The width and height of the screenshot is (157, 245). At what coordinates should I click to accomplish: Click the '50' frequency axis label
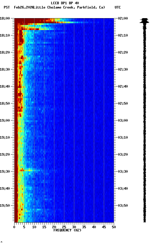[x=114, y=227]
